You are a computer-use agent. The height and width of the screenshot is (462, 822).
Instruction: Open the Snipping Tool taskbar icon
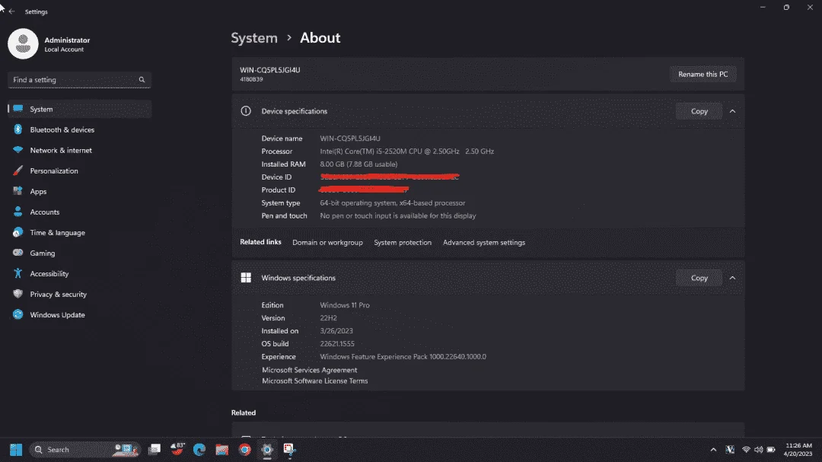(x=290, y=449)
